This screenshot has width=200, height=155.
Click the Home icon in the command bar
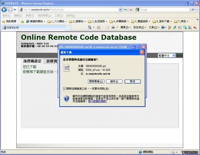[x=90, y=27]
